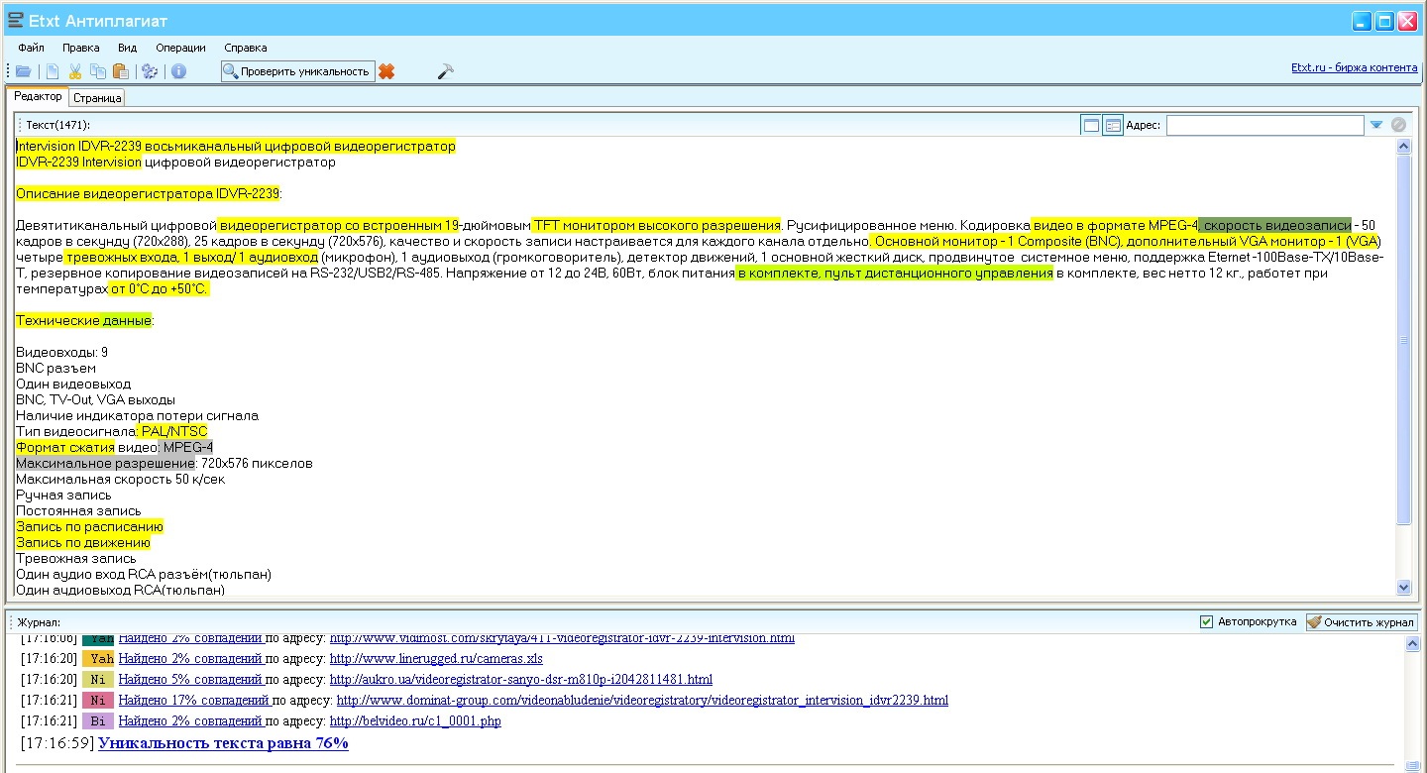Select the Редактор tab
This screenshot has width=1427, height=773.
(38, 96)
